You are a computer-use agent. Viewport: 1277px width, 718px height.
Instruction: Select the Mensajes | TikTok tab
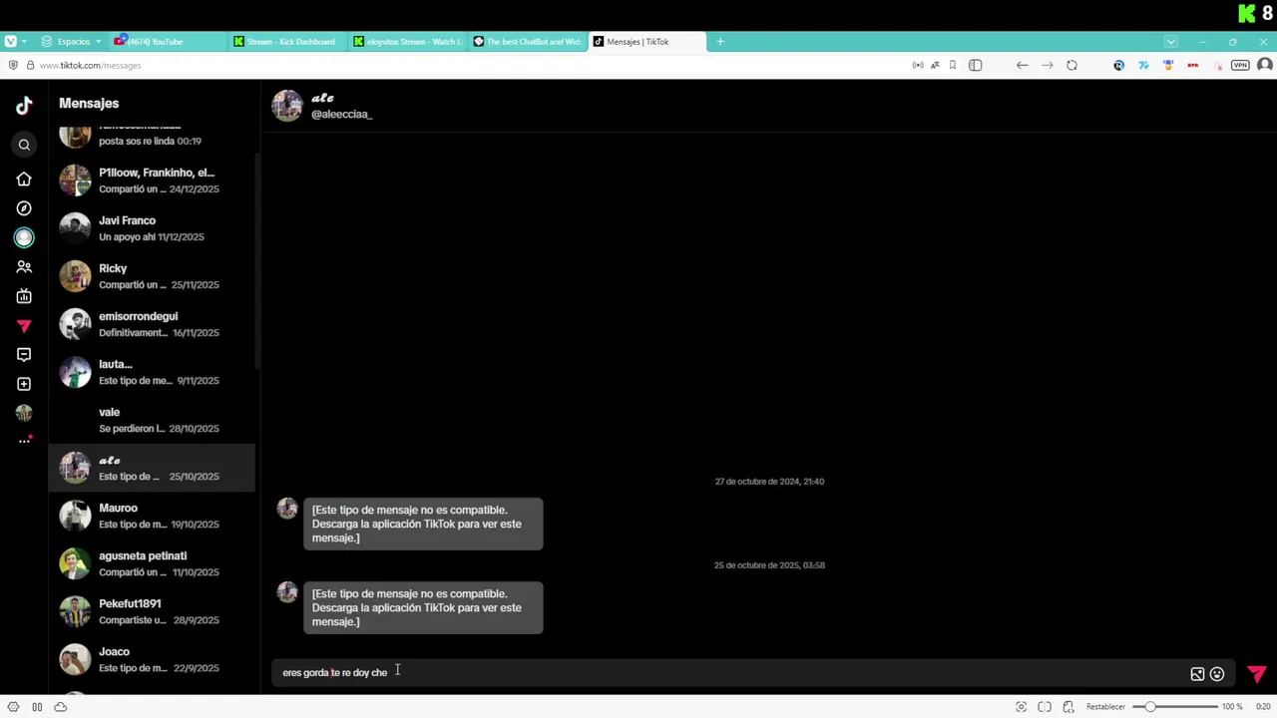click(x=646, y=42)
